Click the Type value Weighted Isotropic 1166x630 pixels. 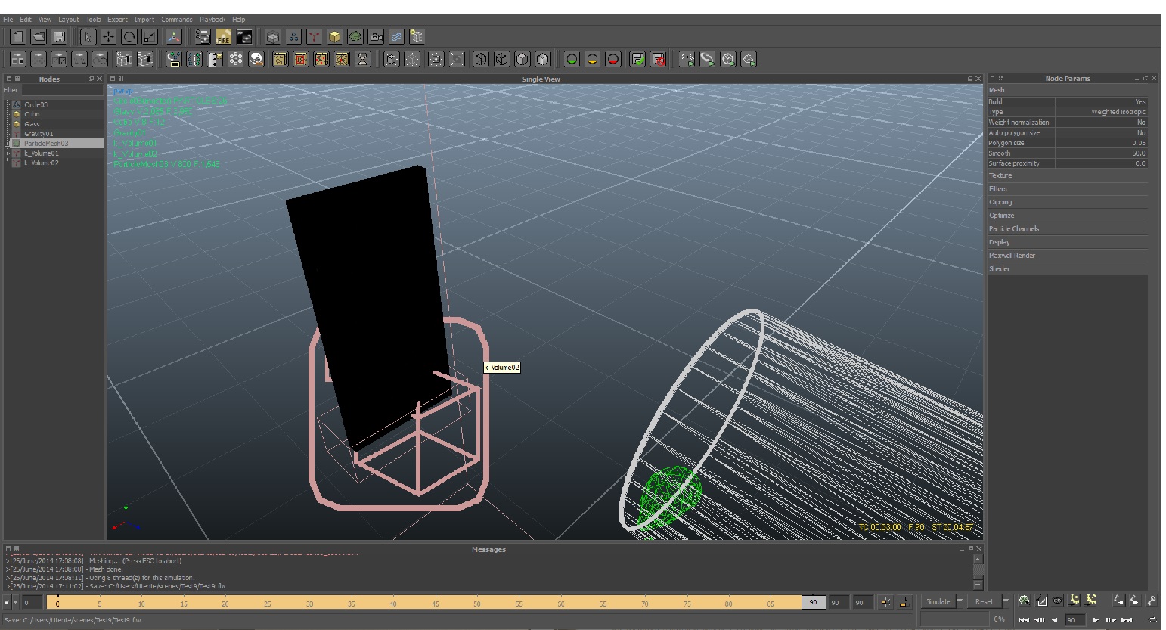coord(1102,112)
